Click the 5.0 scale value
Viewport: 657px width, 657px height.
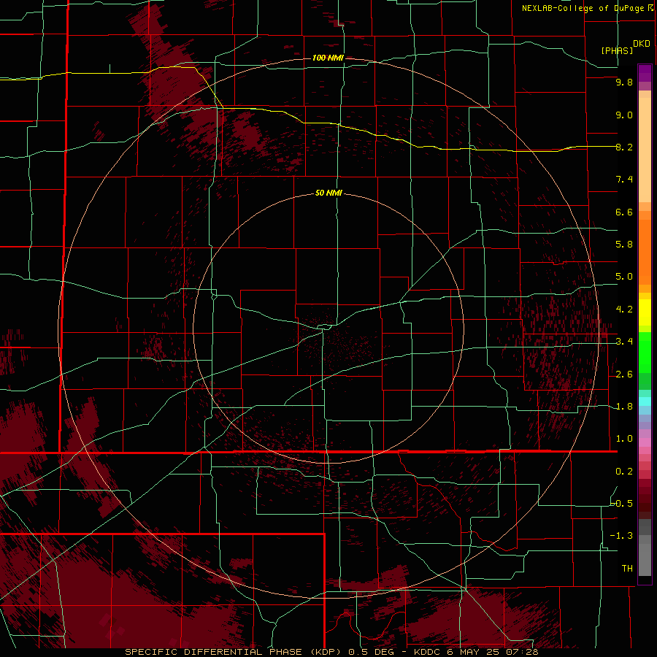624,277
